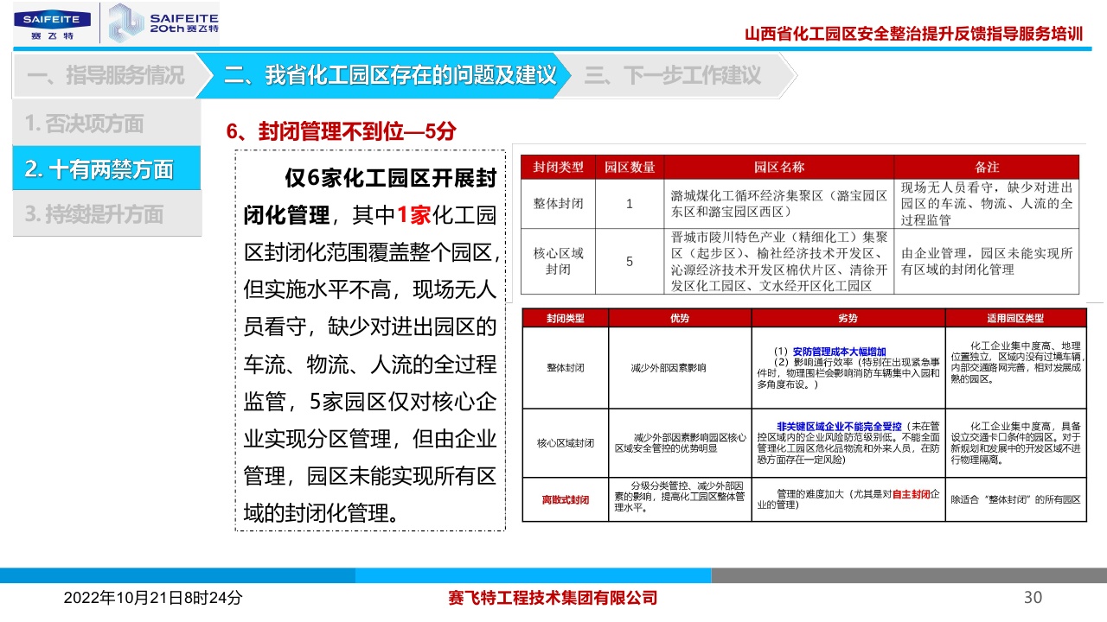Click footer company name 赛飞特工程技术集团有限公司
The image size is (1107, 622).
click(553, 598)
